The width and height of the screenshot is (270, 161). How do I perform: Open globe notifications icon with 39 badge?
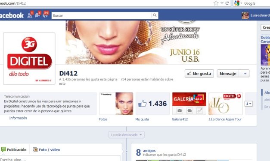coord(46,15)
